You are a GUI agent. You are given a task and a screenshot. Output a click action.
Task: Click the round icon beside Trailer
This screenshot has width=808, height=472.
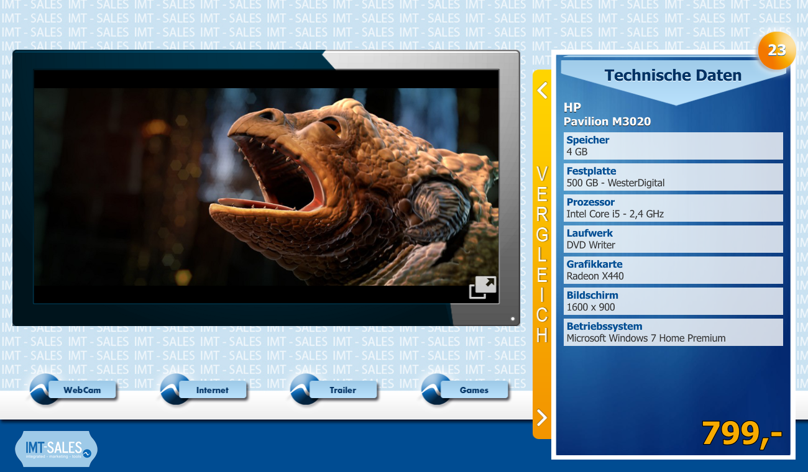point(306,389)
